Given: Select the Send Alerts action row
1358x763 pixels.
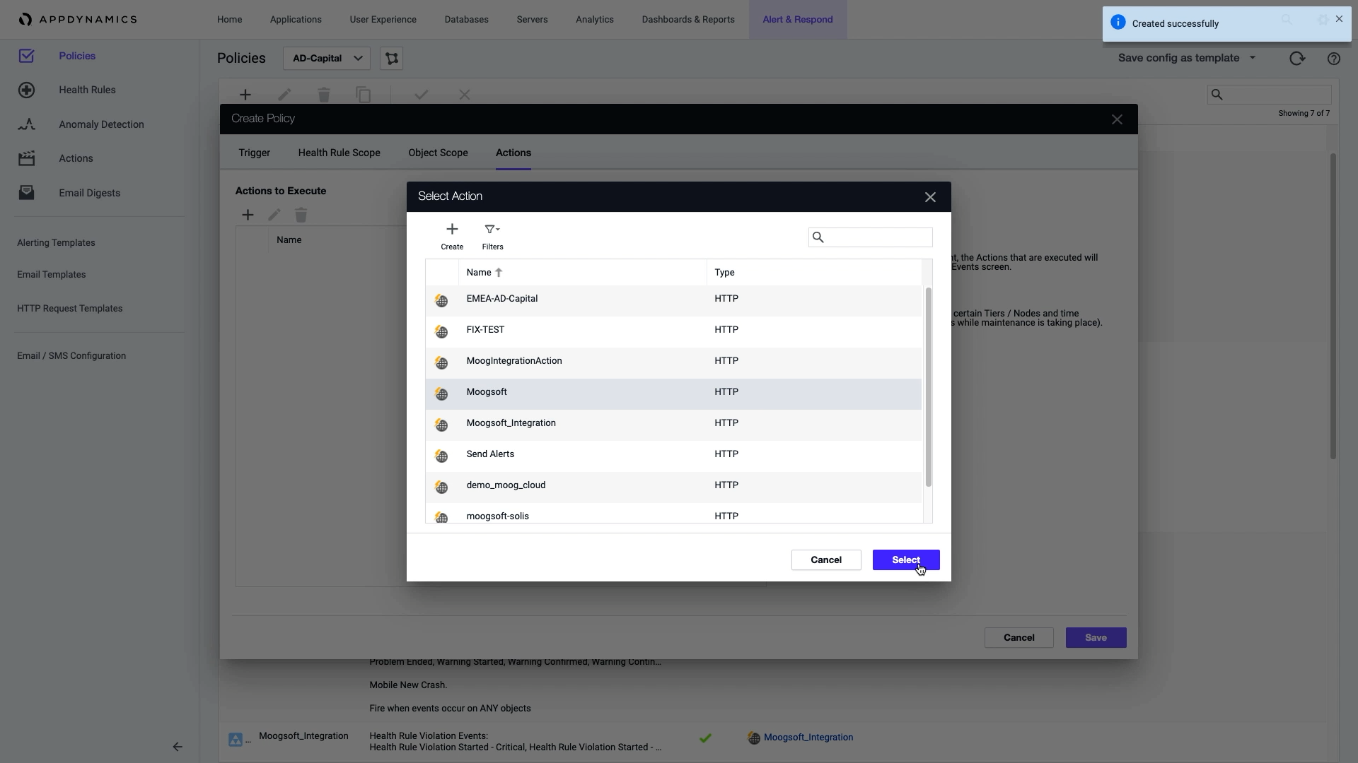Looking at the screenshot, I should pos(673,456).
